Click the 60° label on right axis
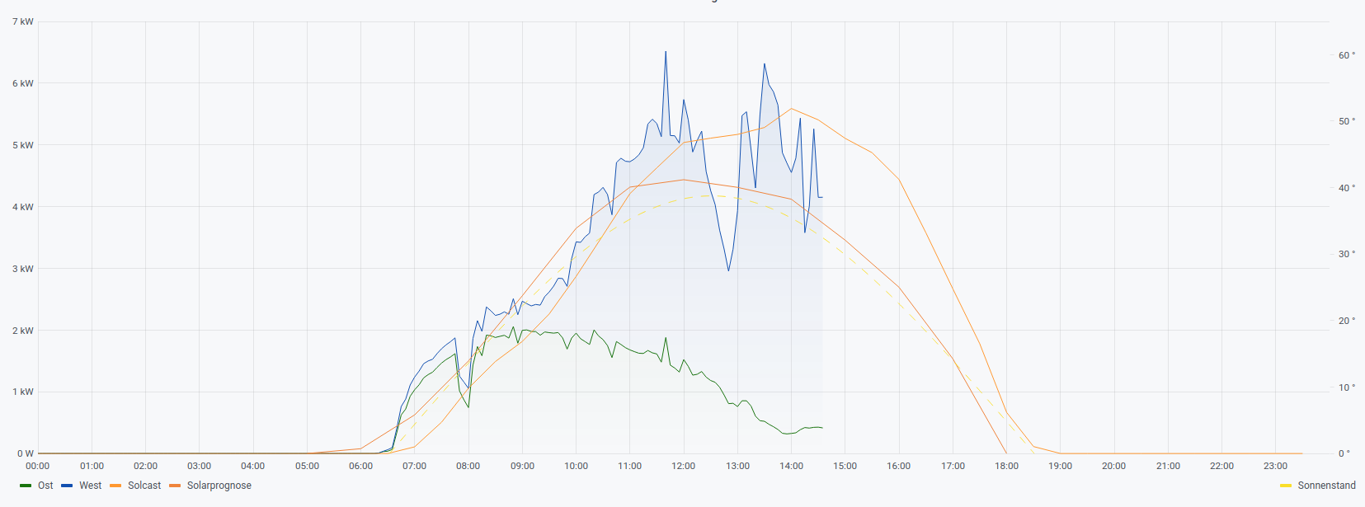This screenshot has height=507, width=1365. coord(1346,55)
